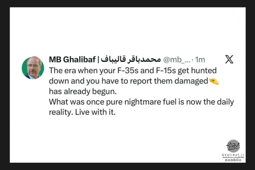Screen dimensions: 255x170
Task: Click the Persian name محمدباقر قالیباف in header
Action: pyautogui.click(x=131, y=59)
